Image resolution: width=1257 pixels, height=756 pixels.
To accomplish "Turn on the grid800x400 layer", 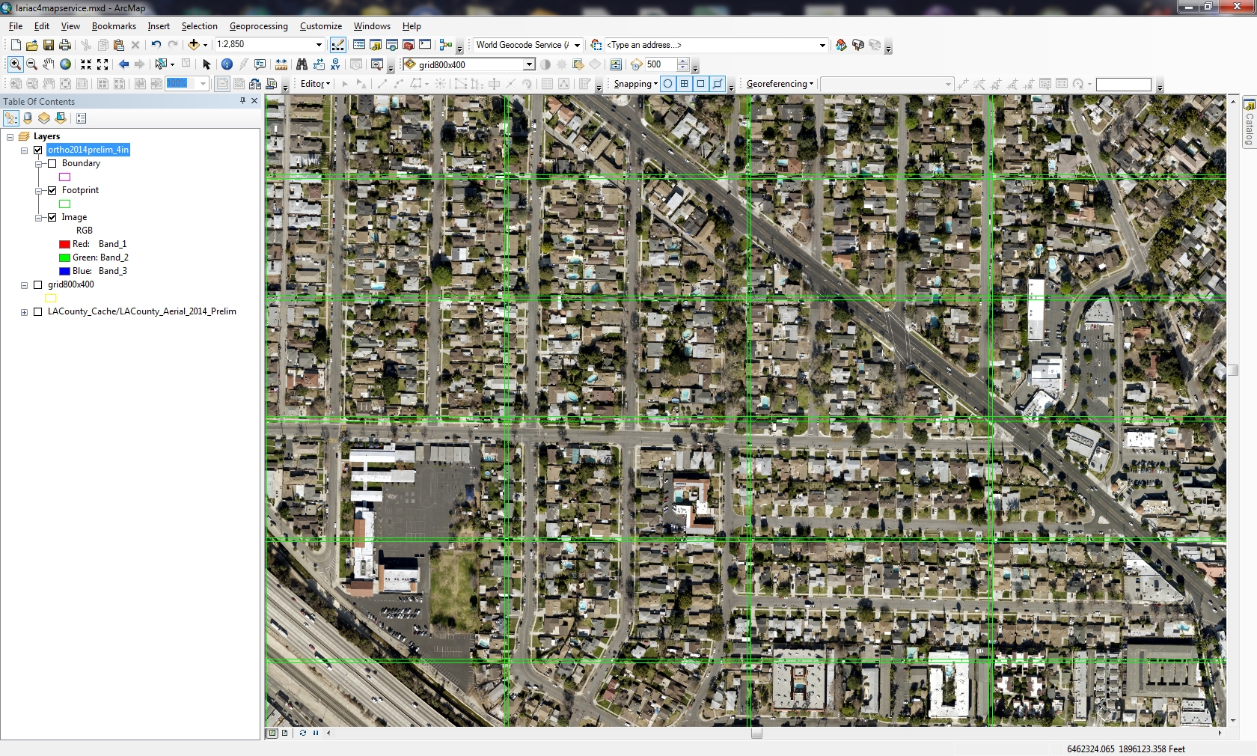I will click(x=38, y=284).
